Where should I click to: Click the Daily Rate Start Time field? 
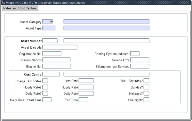[x=47, y=100]
